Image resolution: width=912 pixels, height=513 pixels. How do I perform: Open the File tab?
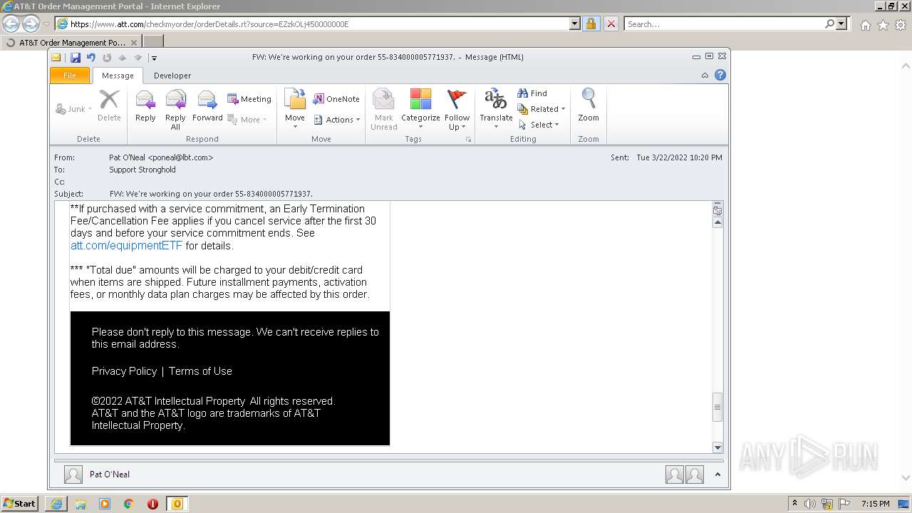70,76
